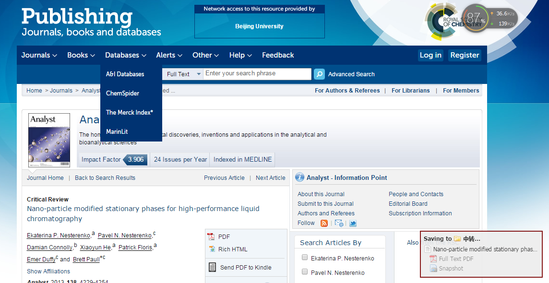Open the Rich HTML version link
Viewport: 549px width, 283px height.
point(233,249)
